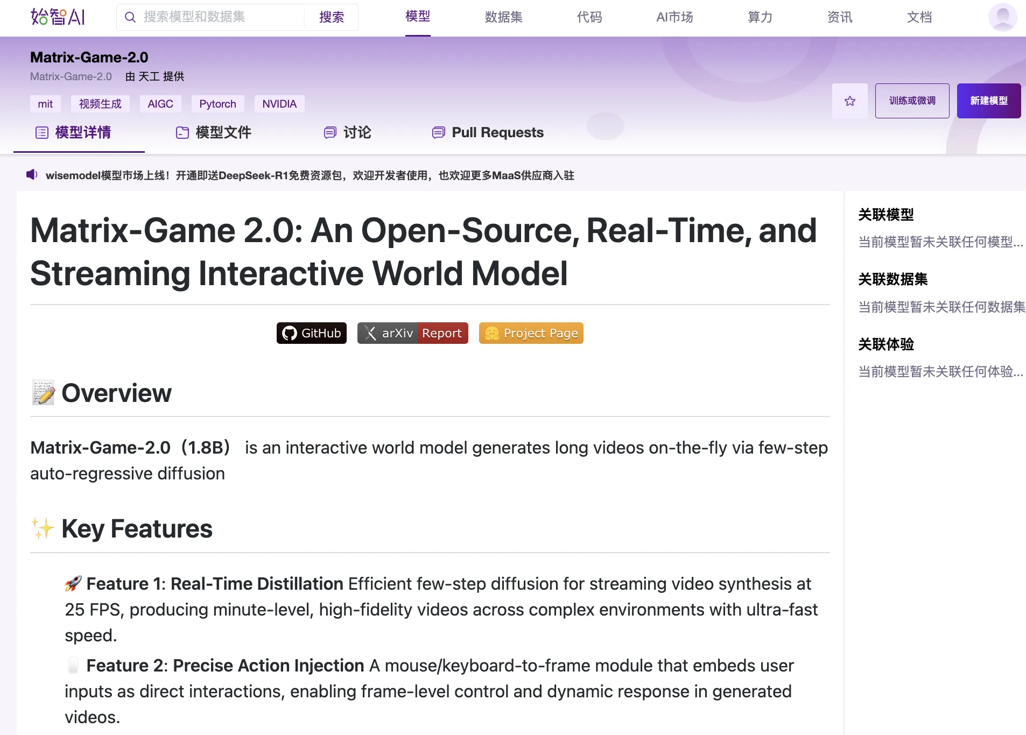Open the arXiv Report badge
Image resolution: width=1026 pixels, height=735 pixels.
click(412, 333)
